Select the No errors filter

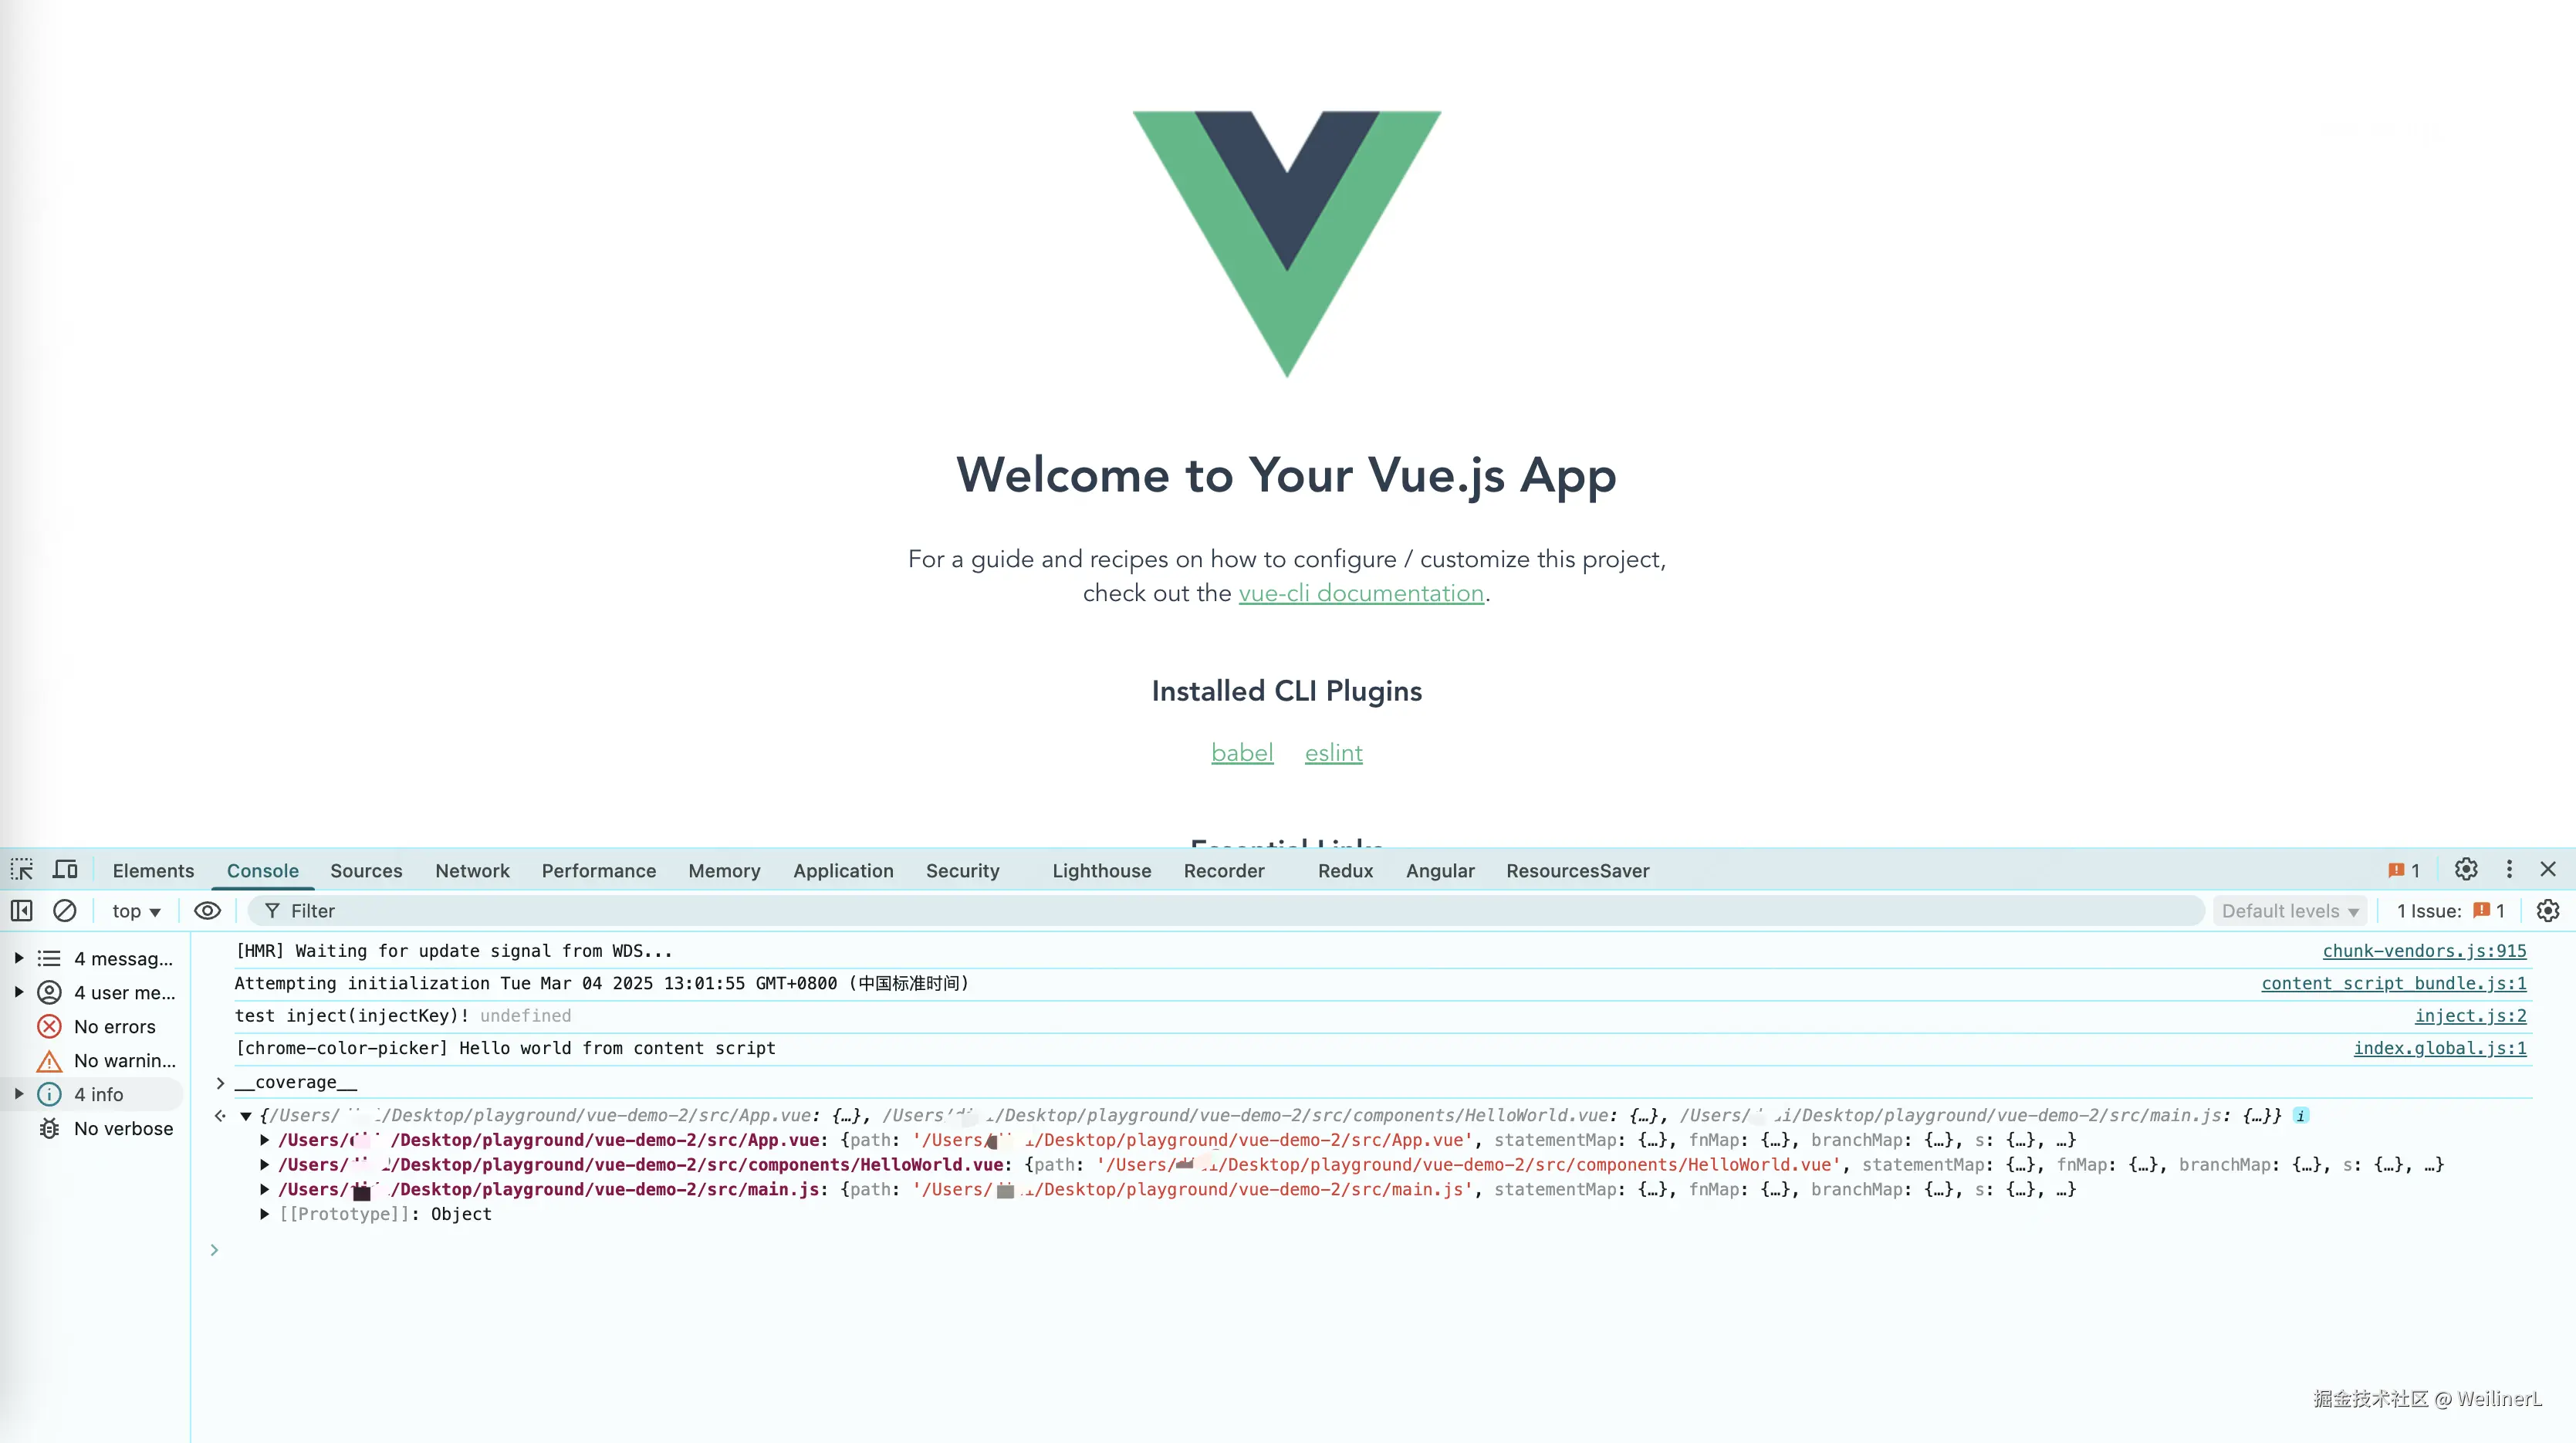pyautogui.click(x=114, y=1026)
